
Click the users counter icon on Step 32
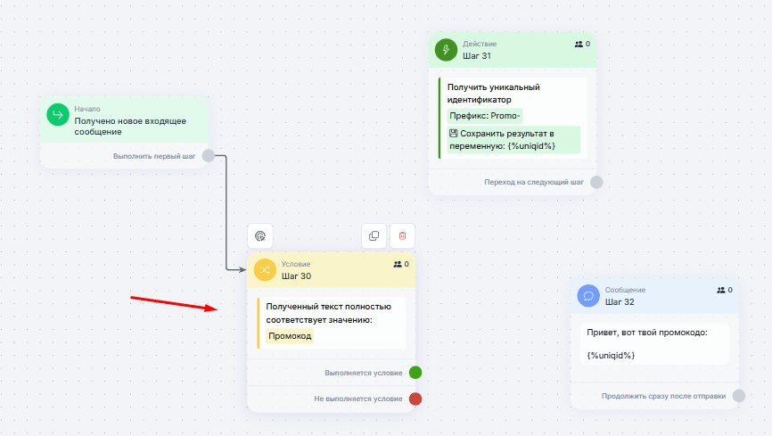[721, 290]
